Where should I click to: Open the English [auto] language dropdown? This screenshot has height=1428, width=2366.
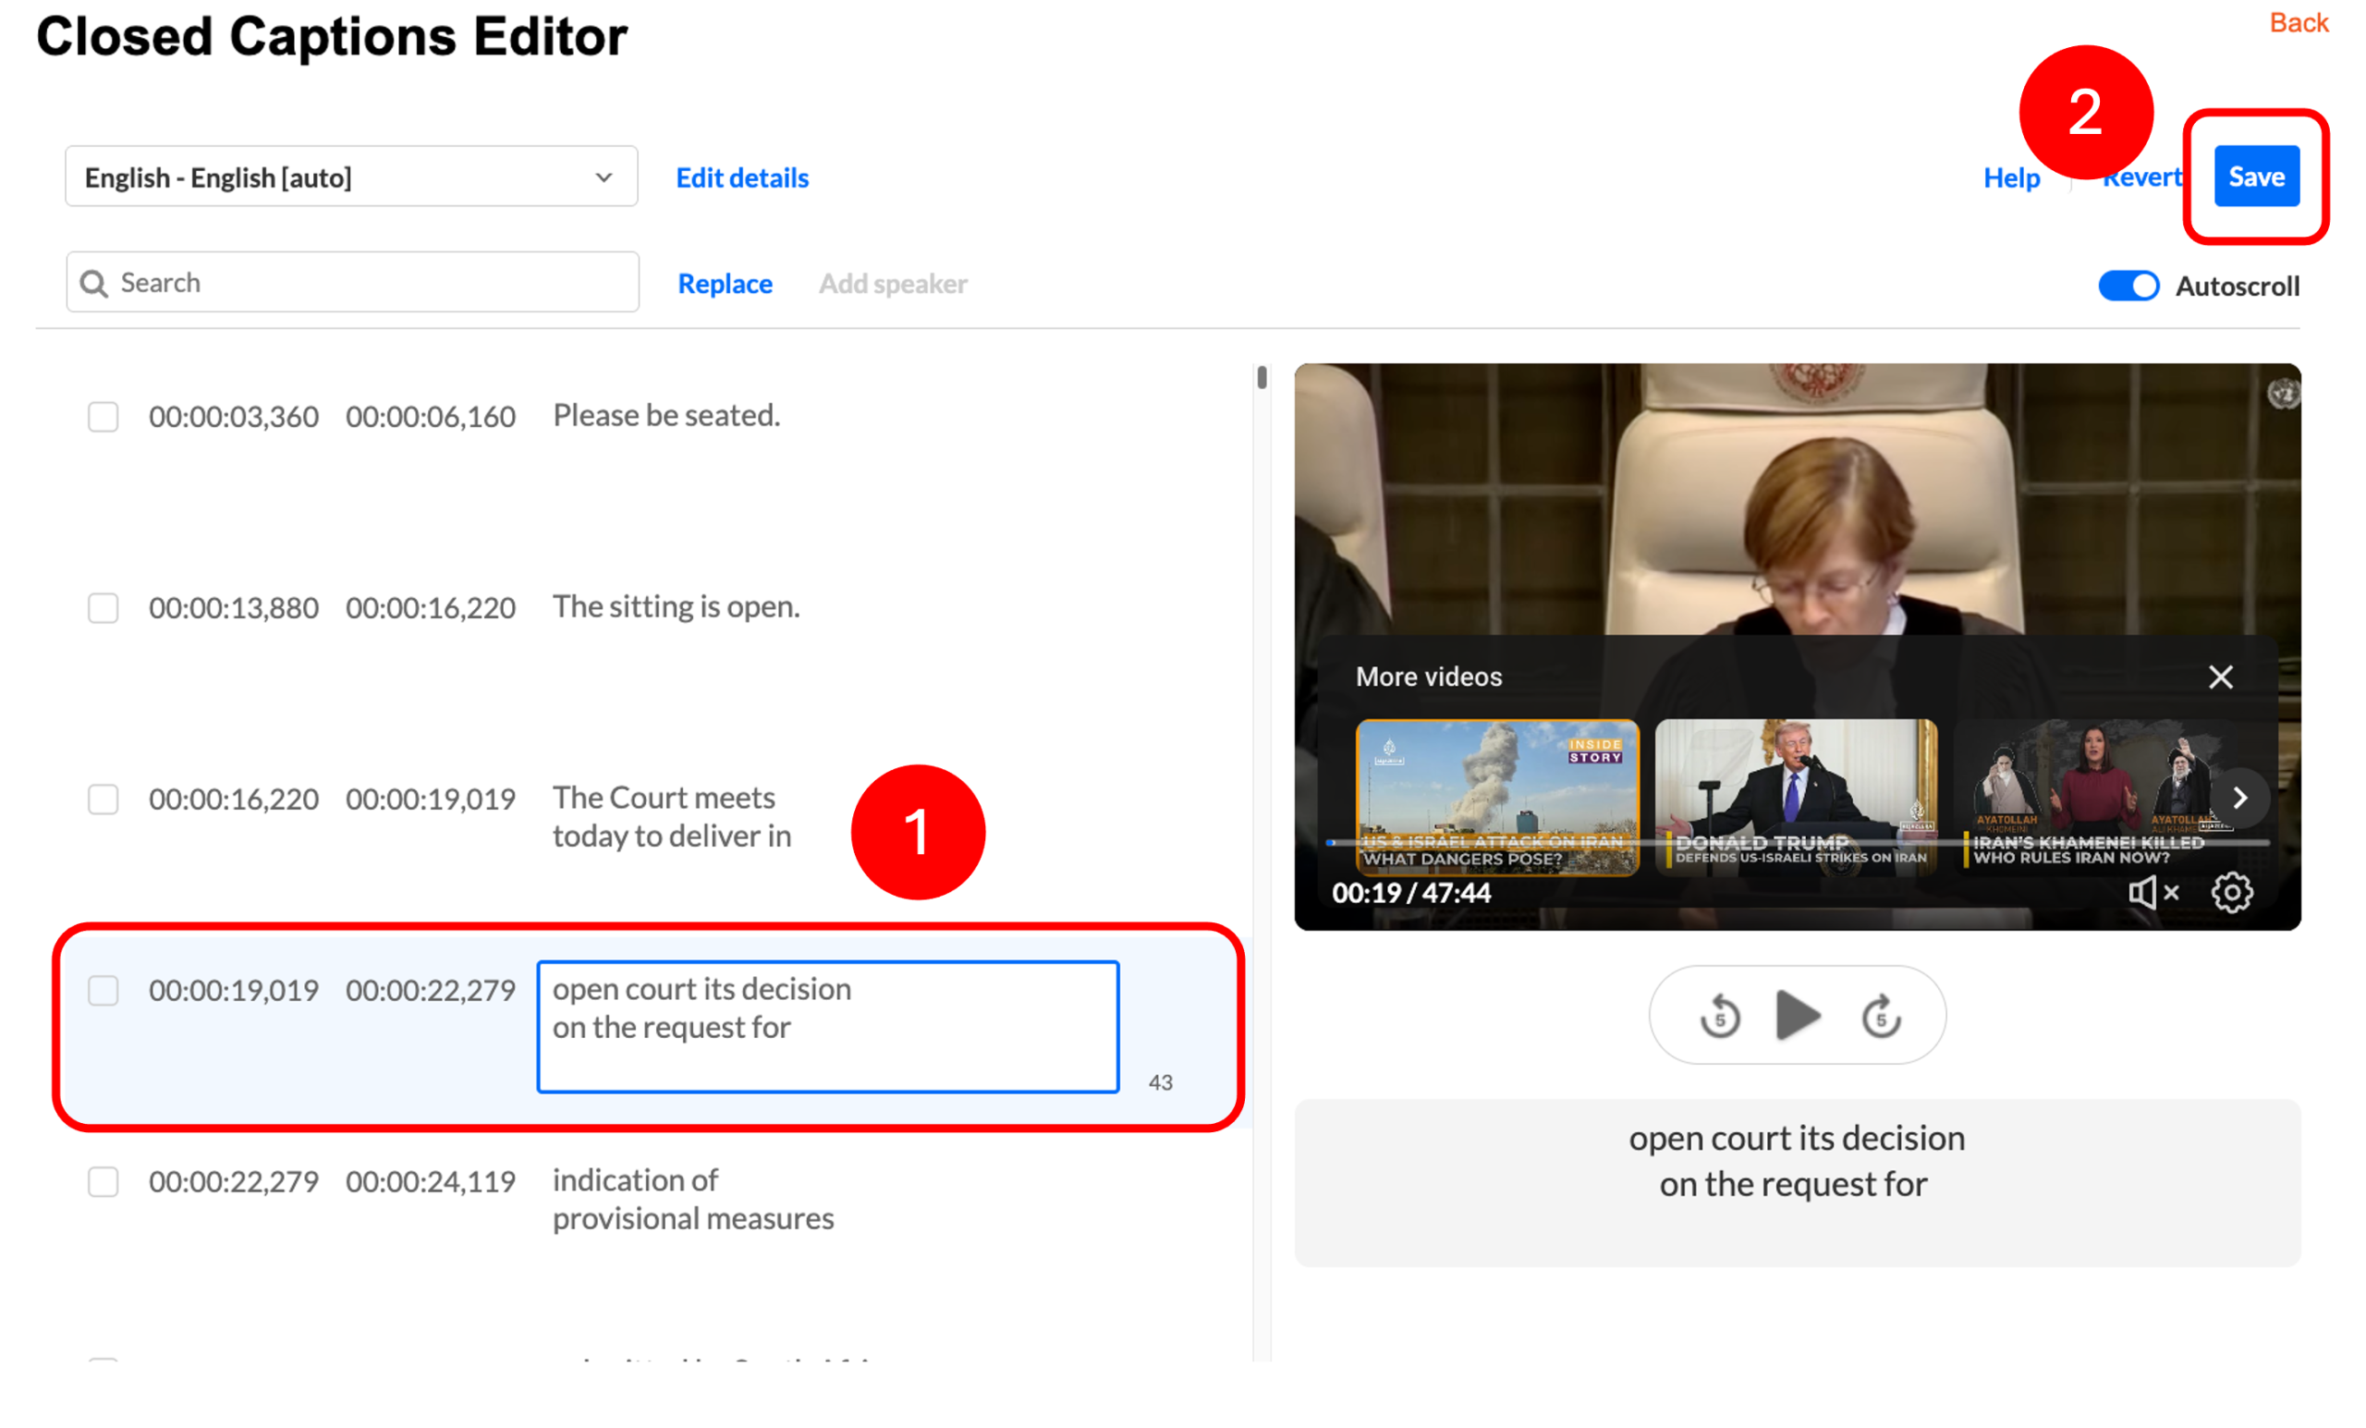tap(350, 177)
